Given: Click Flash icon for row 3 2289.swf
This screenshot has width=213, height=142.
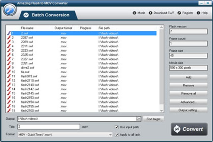Looking at the screenshot, I should [x=9, y=42].
